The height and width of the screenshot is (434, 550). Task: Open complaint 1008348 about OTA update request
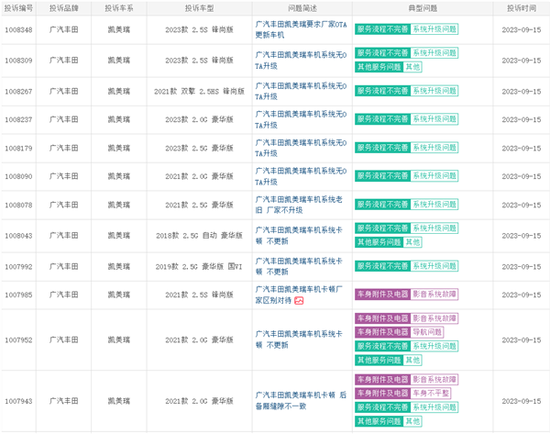click(300, 28)
